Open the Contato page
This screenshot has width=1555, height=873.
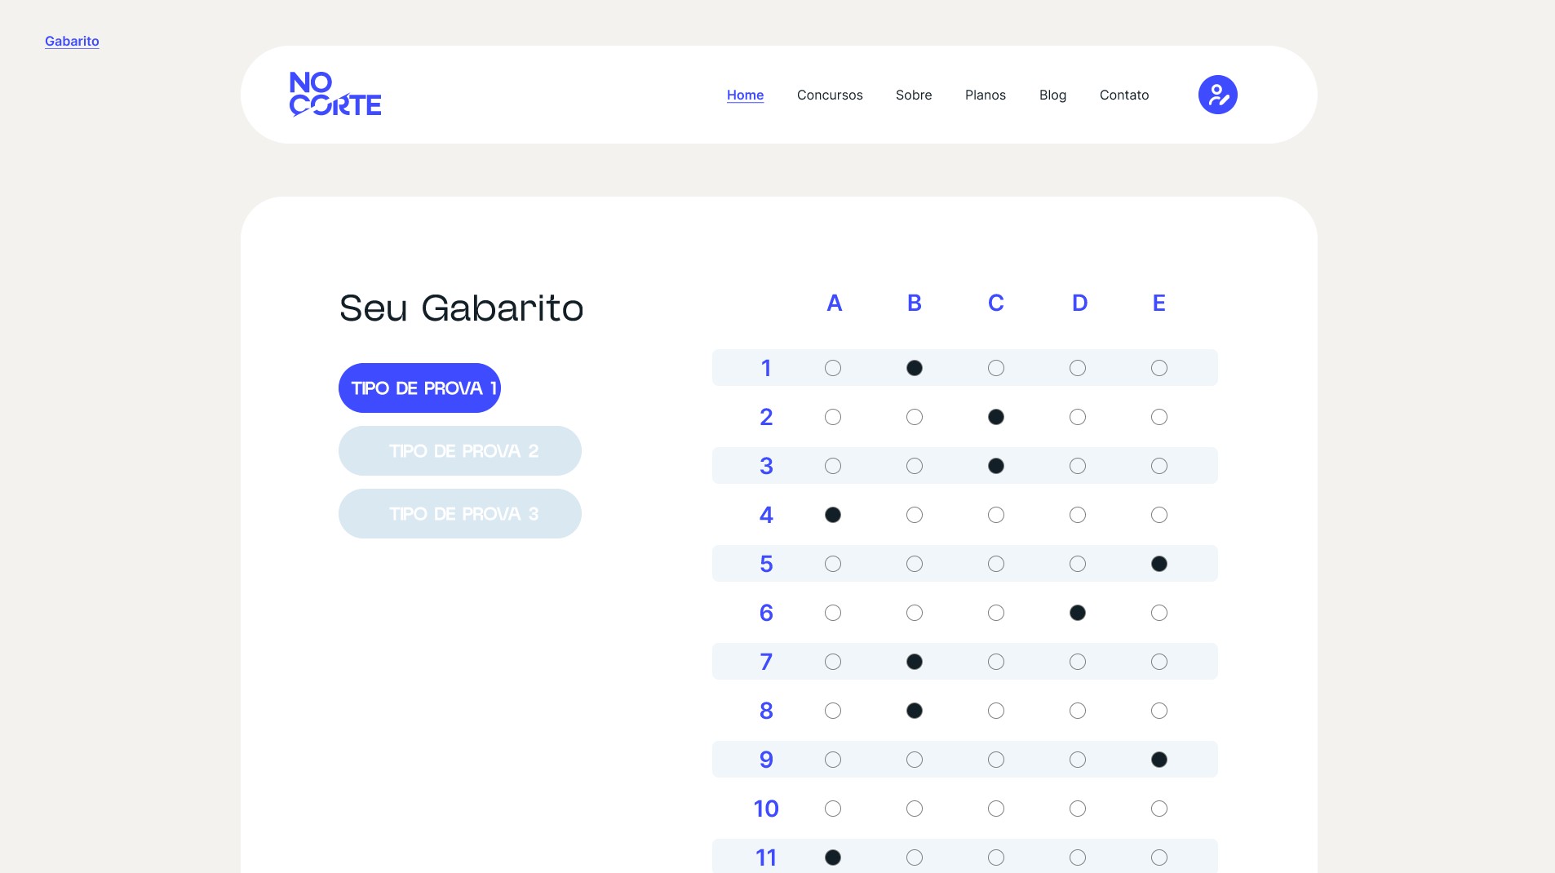tap(1123, 95)
